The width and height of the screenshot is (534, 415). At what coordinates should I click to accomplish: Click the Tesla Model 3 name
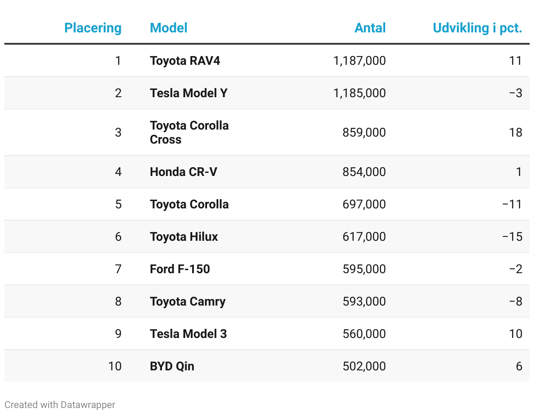(x=188, y=334)
